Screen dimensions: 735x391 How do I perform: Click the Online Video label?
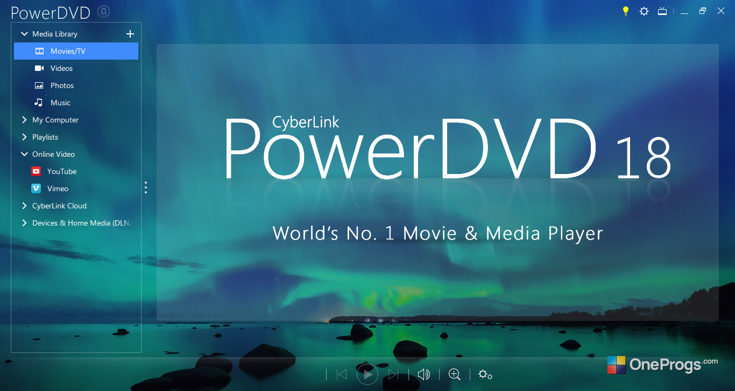pos(53,154)
